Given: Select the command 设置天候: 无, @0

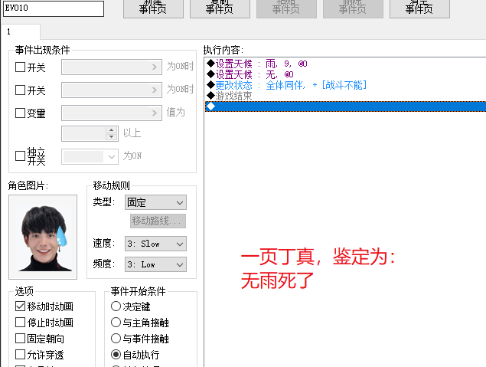Looking at the screenshot, I should pos(346,74).
